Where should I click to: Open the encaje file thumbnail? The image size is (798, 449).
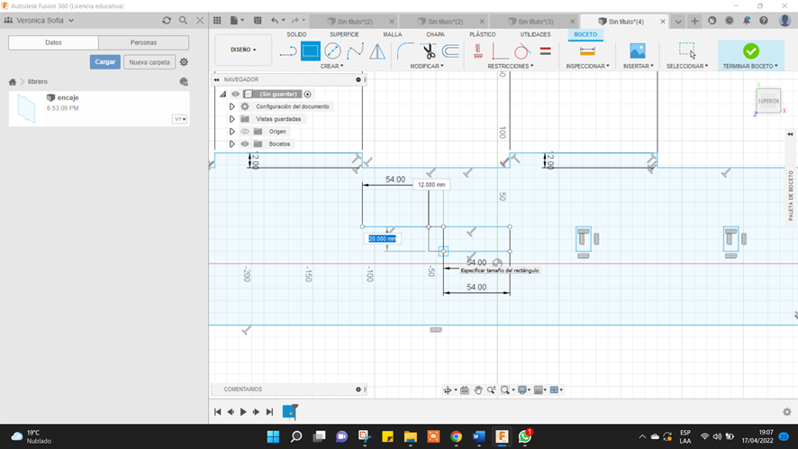(26, 108)
